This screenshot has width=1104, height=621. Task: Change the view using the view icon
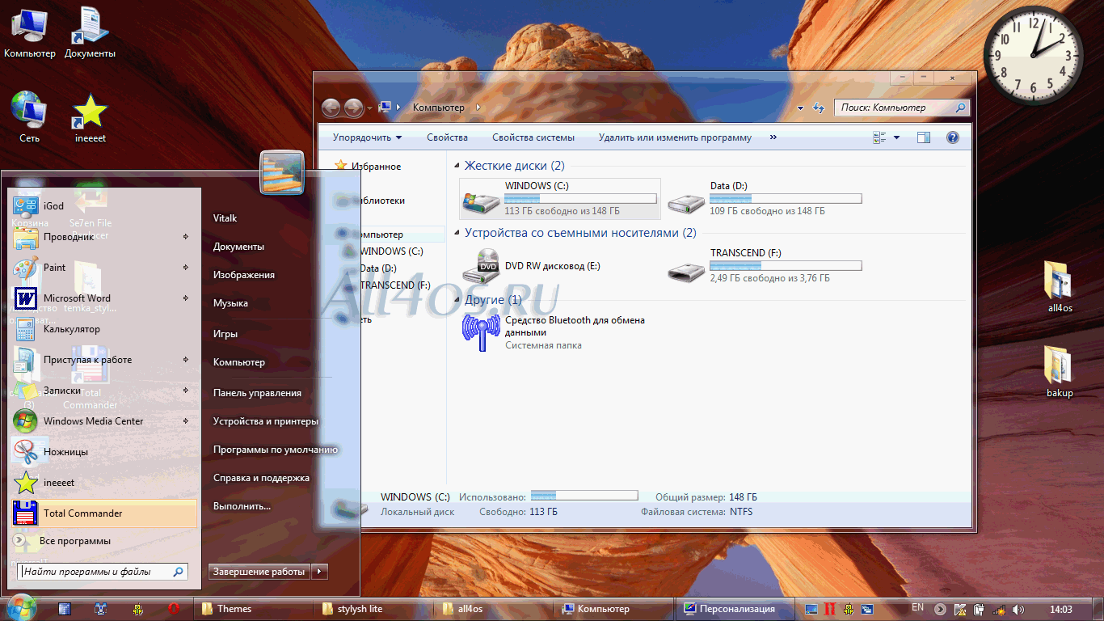880,137
